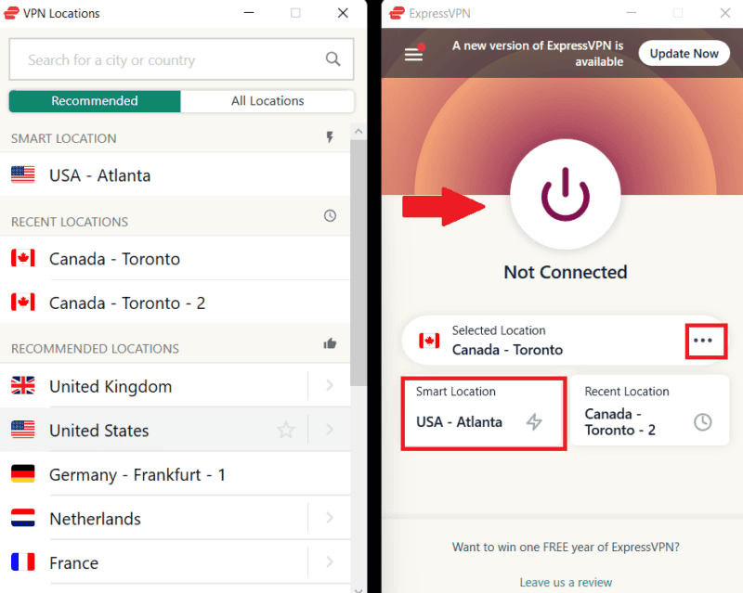The width and height of the screenshot is (743, 593).
Task: Click the scrollbar up arrow in locations list
Action: click(x=358, y=130)
